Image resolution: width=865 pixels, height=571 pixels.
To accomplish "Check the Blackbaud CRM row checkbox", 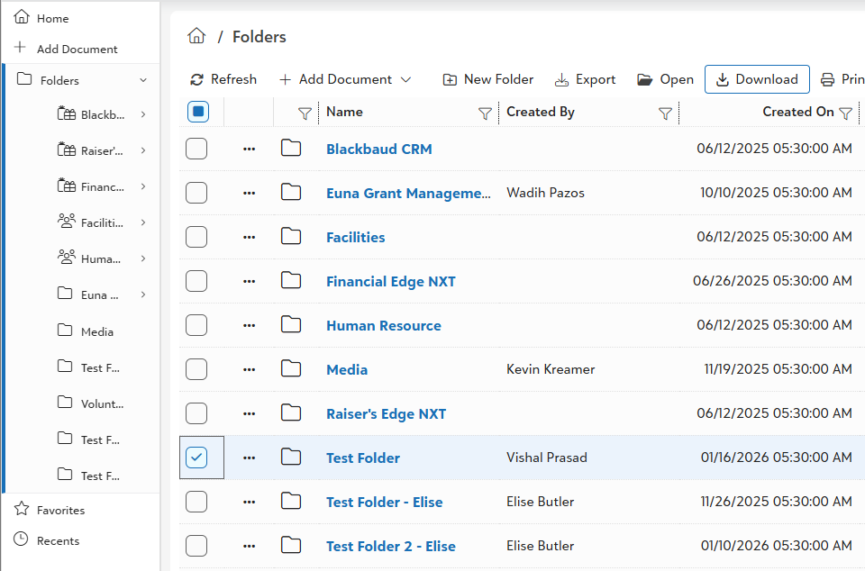I will click(x=196, y=149).
